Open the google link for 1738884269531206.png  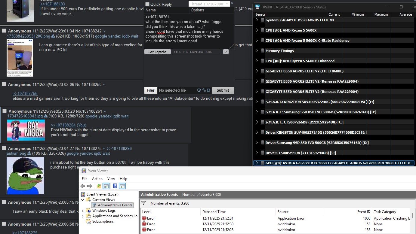click(101, 36)
